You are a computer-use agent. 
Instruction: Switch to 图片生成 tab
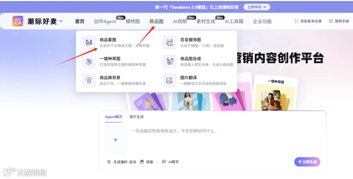coord(136,117)
